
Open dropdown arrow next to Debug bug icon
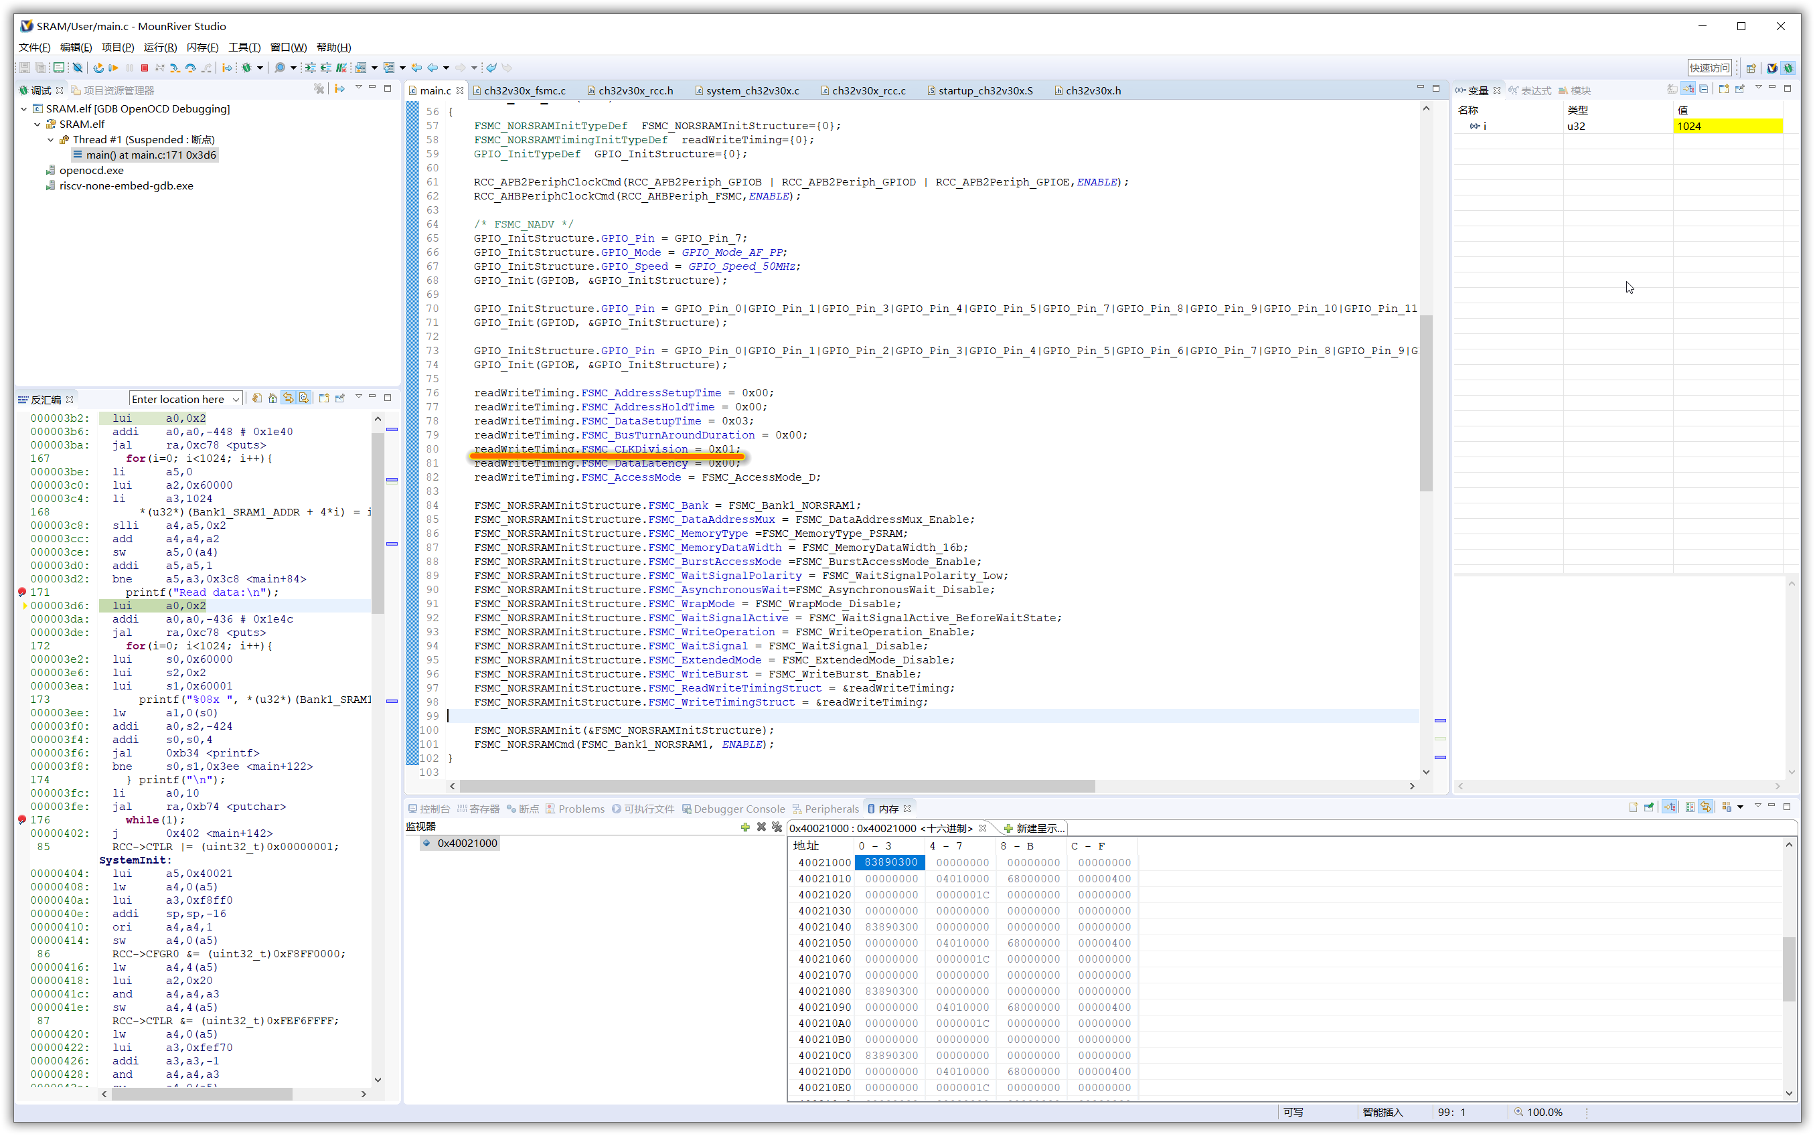(x=260, y=68)
